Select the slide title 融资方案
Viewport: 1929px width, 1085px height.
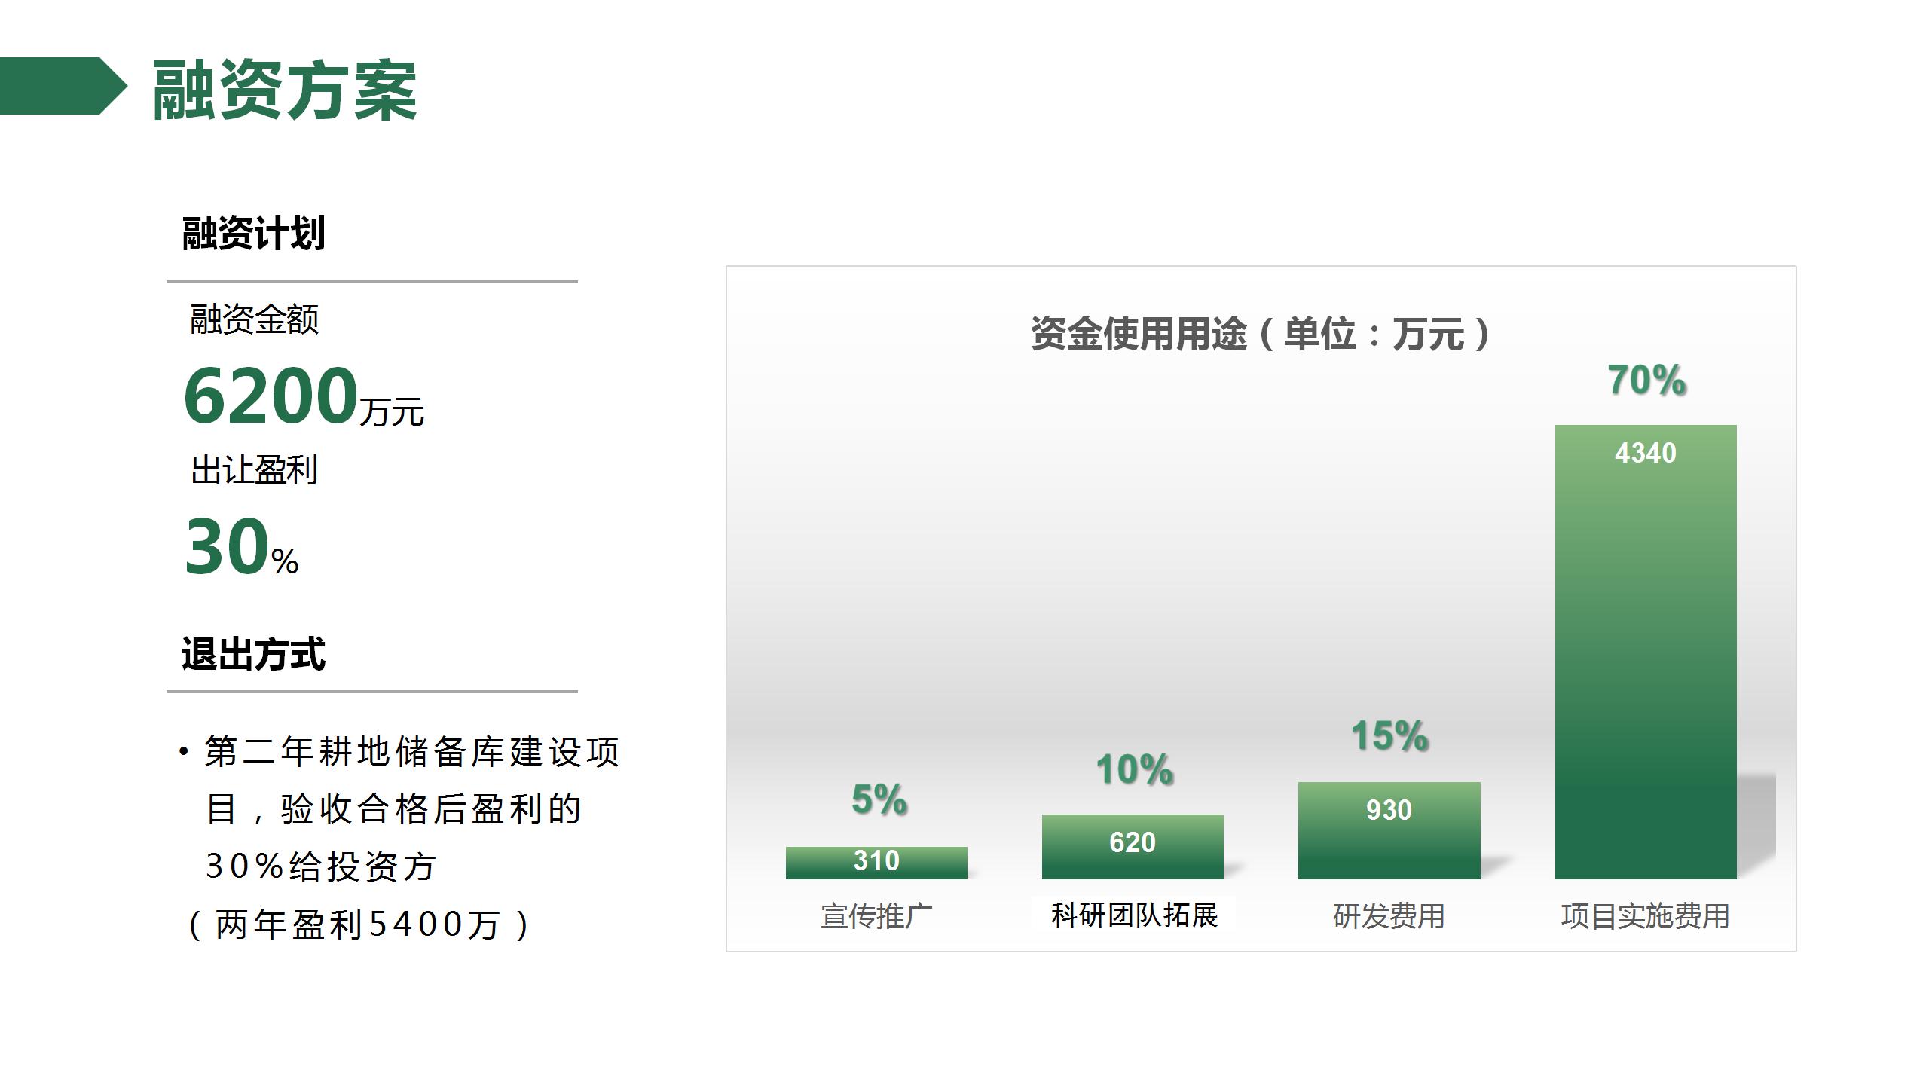click(285, 90)
